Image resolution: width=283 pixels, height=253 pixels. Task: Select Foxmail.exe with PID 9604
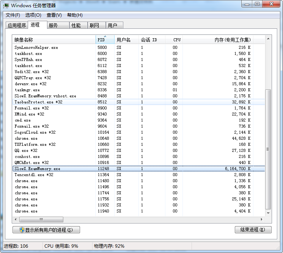click(138, 126)
